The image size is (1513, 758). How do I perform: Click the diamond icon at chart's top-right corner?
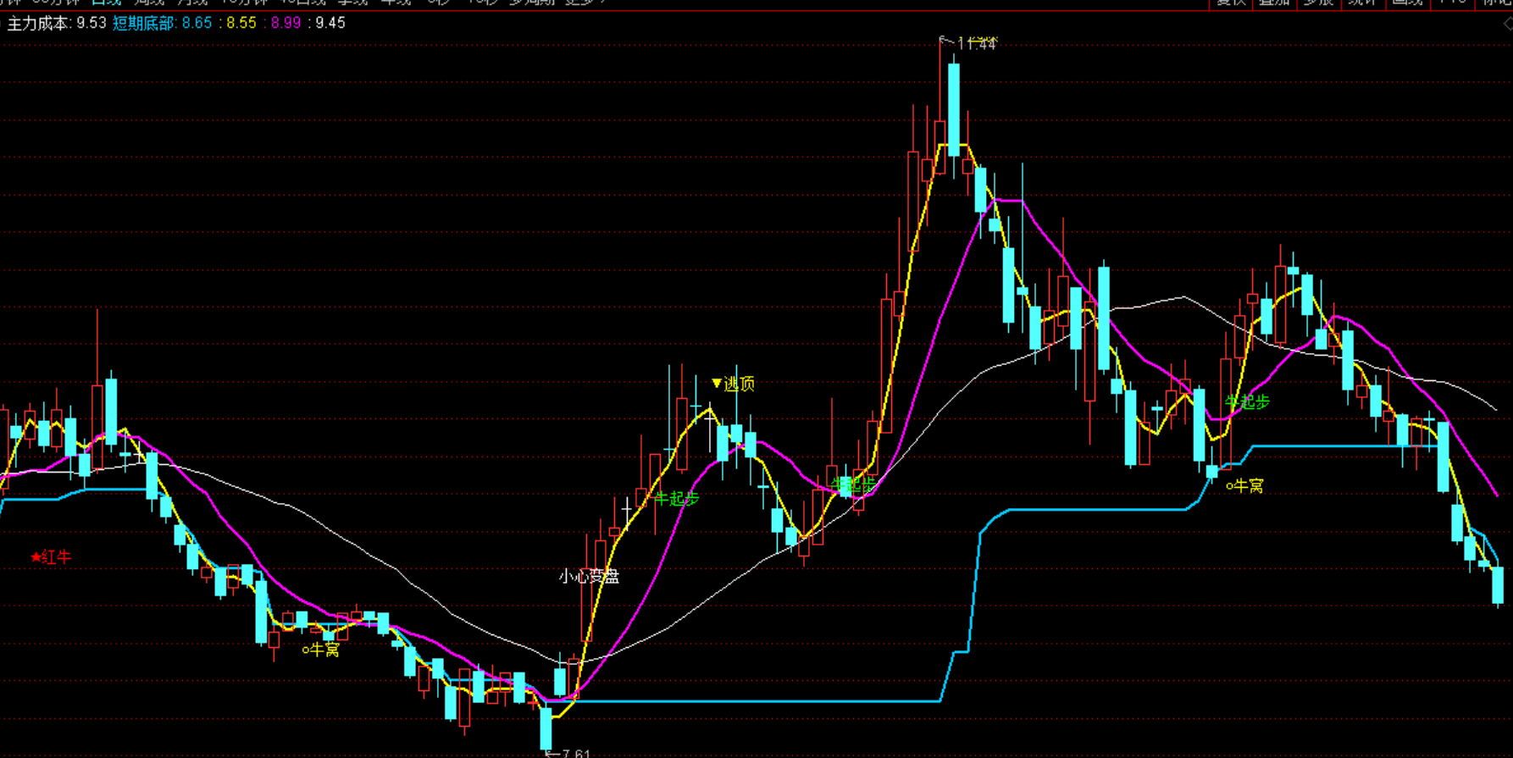coord(1507,25)
